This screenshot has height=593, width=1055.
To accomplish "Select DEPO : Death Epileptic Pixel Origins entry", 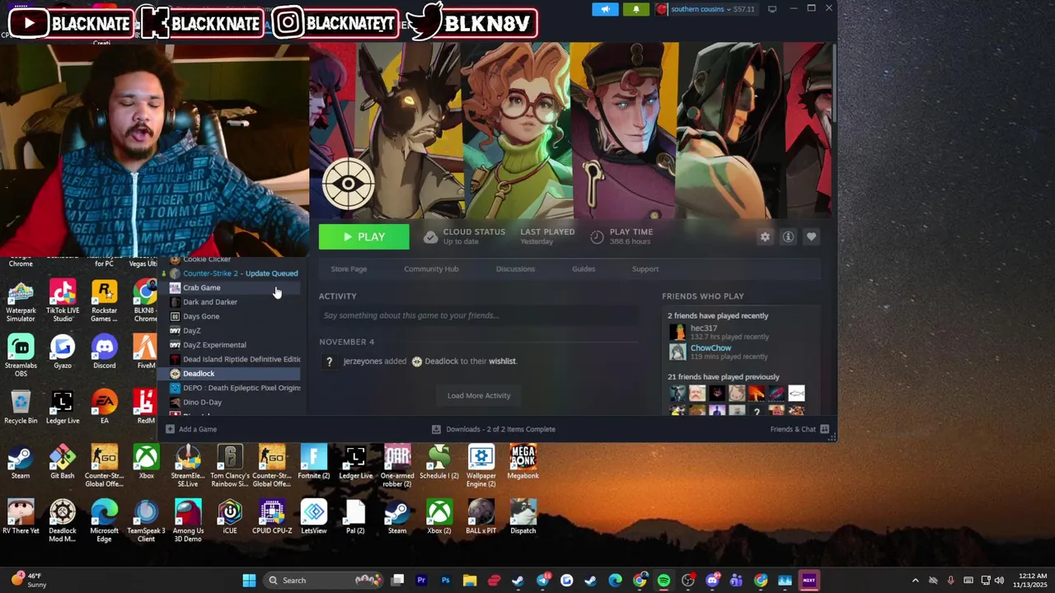I will click(233, 388).
